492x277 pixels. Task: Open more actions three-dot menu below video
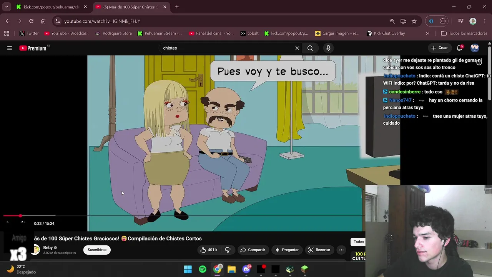tap(341, 250)
